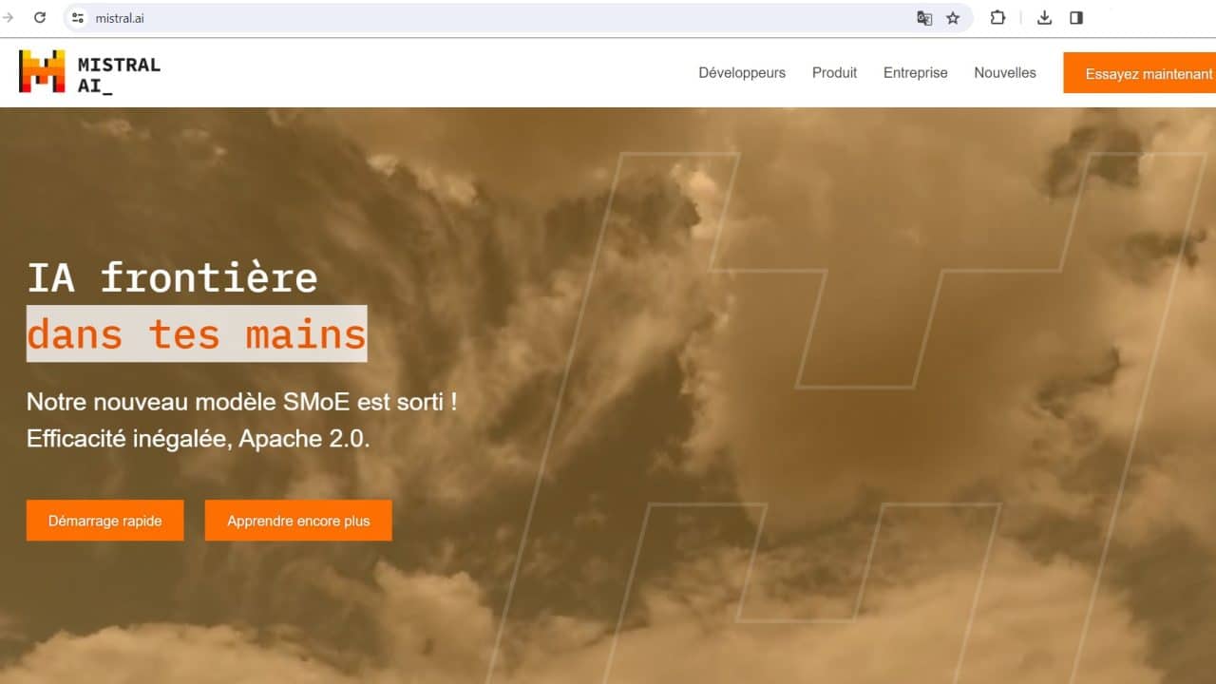The image size is (1216, 684).
Task: Toggle the browser side panel
Action: (1076, 18)
